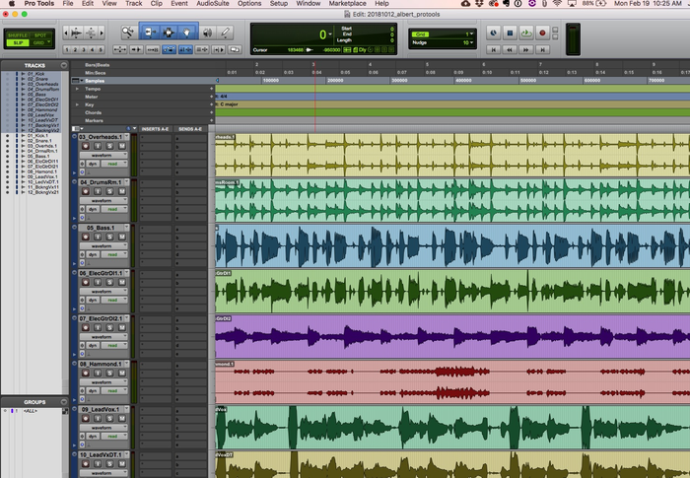690x478 pixels.
Task: Select the Trim tool
Action: point(150,33)
